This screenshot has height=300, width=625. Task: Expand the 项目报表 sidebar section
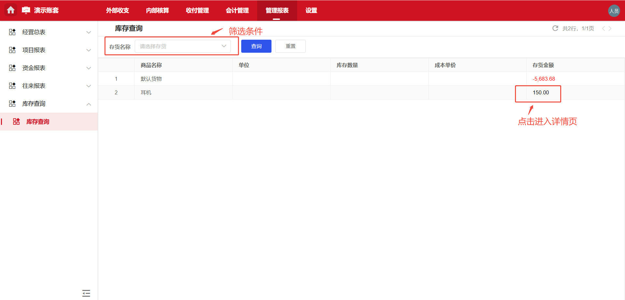[89, 50]
